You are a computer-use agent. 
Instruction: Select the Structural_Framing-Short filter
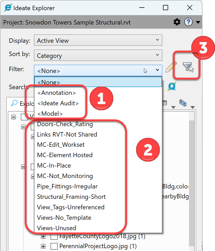click(x=98, y=197)
